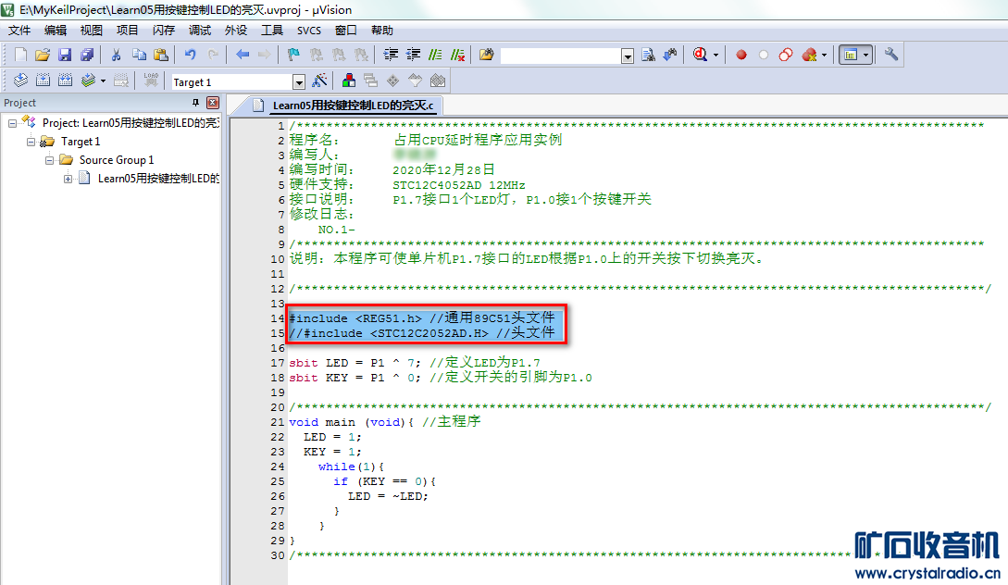Open the kill breakpoints dropdown arrow
Screen dimensions: 1008x585
(x=824, y=56)
